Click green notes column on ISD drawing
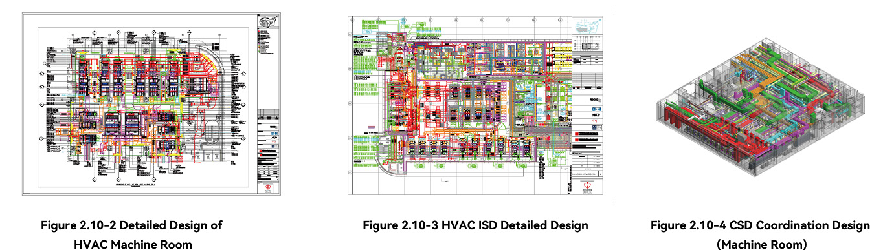The width and height of the screenshot is (894, 250). point(364,97)
